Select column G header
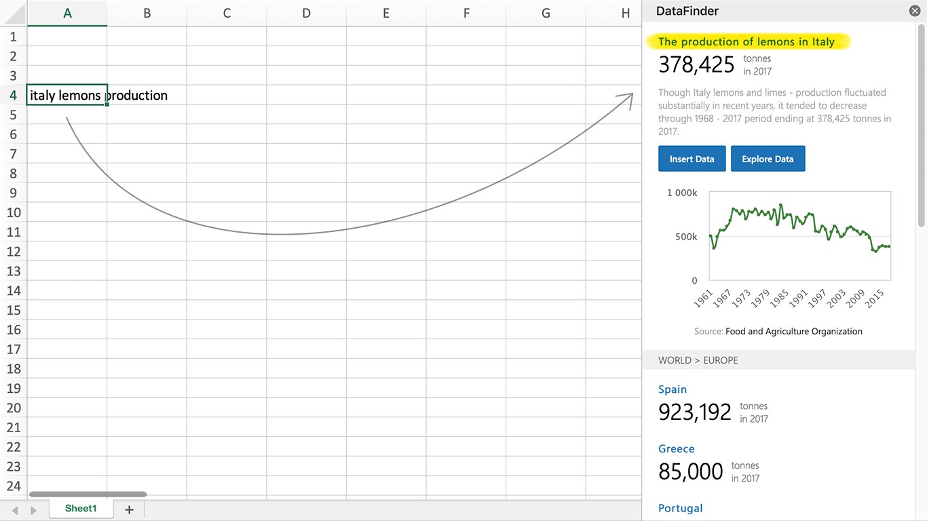Screen dimensions: 927x521 [546, 13]
